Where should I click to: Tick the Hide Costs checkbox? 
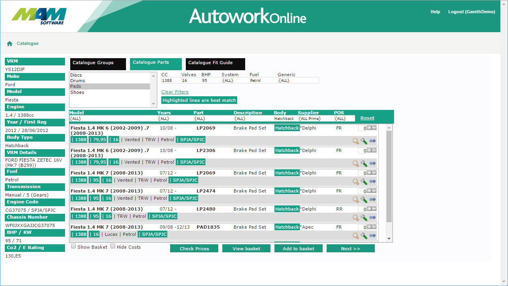[x=113, y=247]
